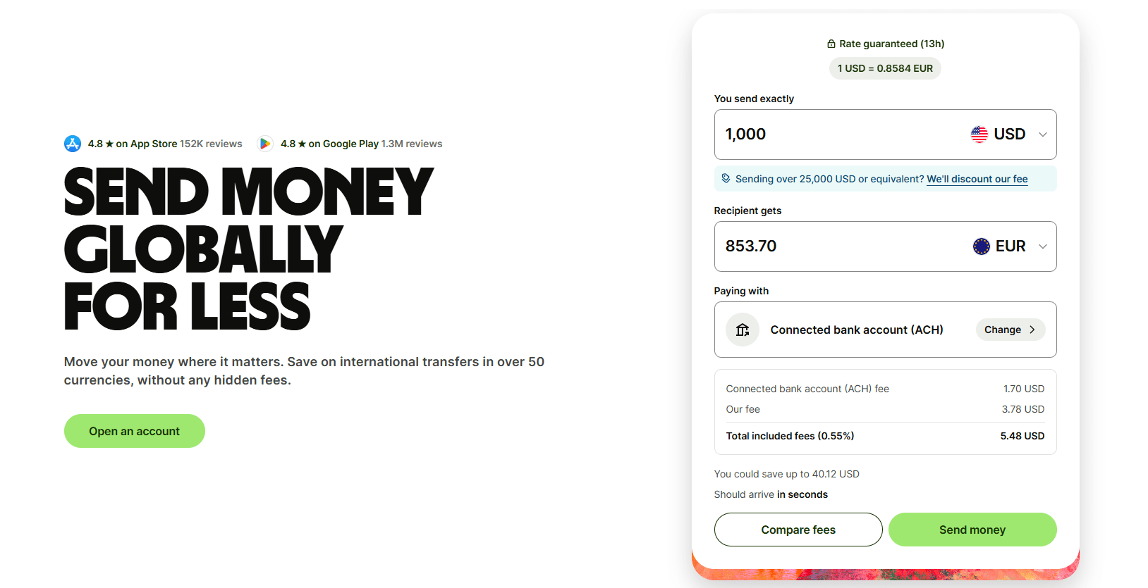Viewport: 1148px width, 588px height.
Task: Click the Recipient gets amount field
Action: [x=832, y=246]
